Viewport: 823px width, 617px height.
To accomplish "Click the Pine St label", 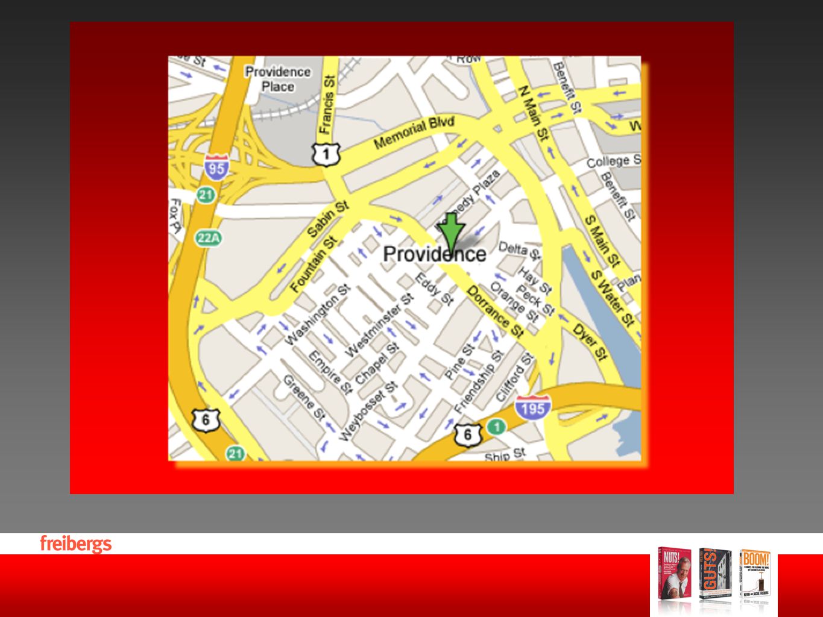I will [459, 362].
